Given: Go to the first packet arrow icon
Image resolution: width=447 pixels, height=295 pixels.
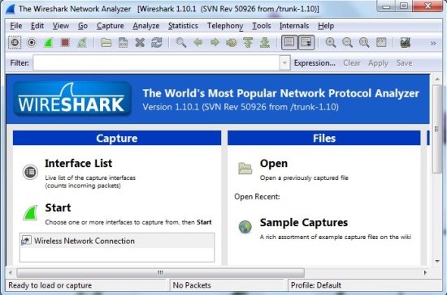Looking at the screenshot, I should coord(248,43).
